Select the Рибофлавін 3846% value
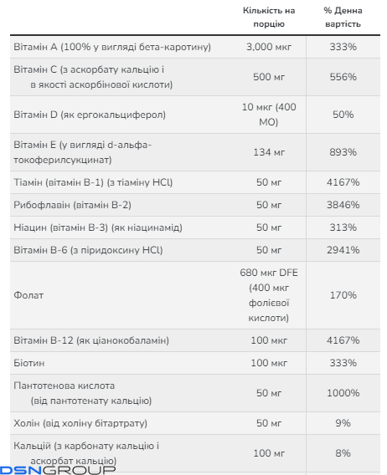Viewport: 387px width, 475px height. [x=343, y=205]
